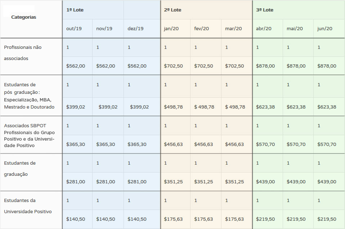
Task: Select the out/19 month header
Action: 74,28
